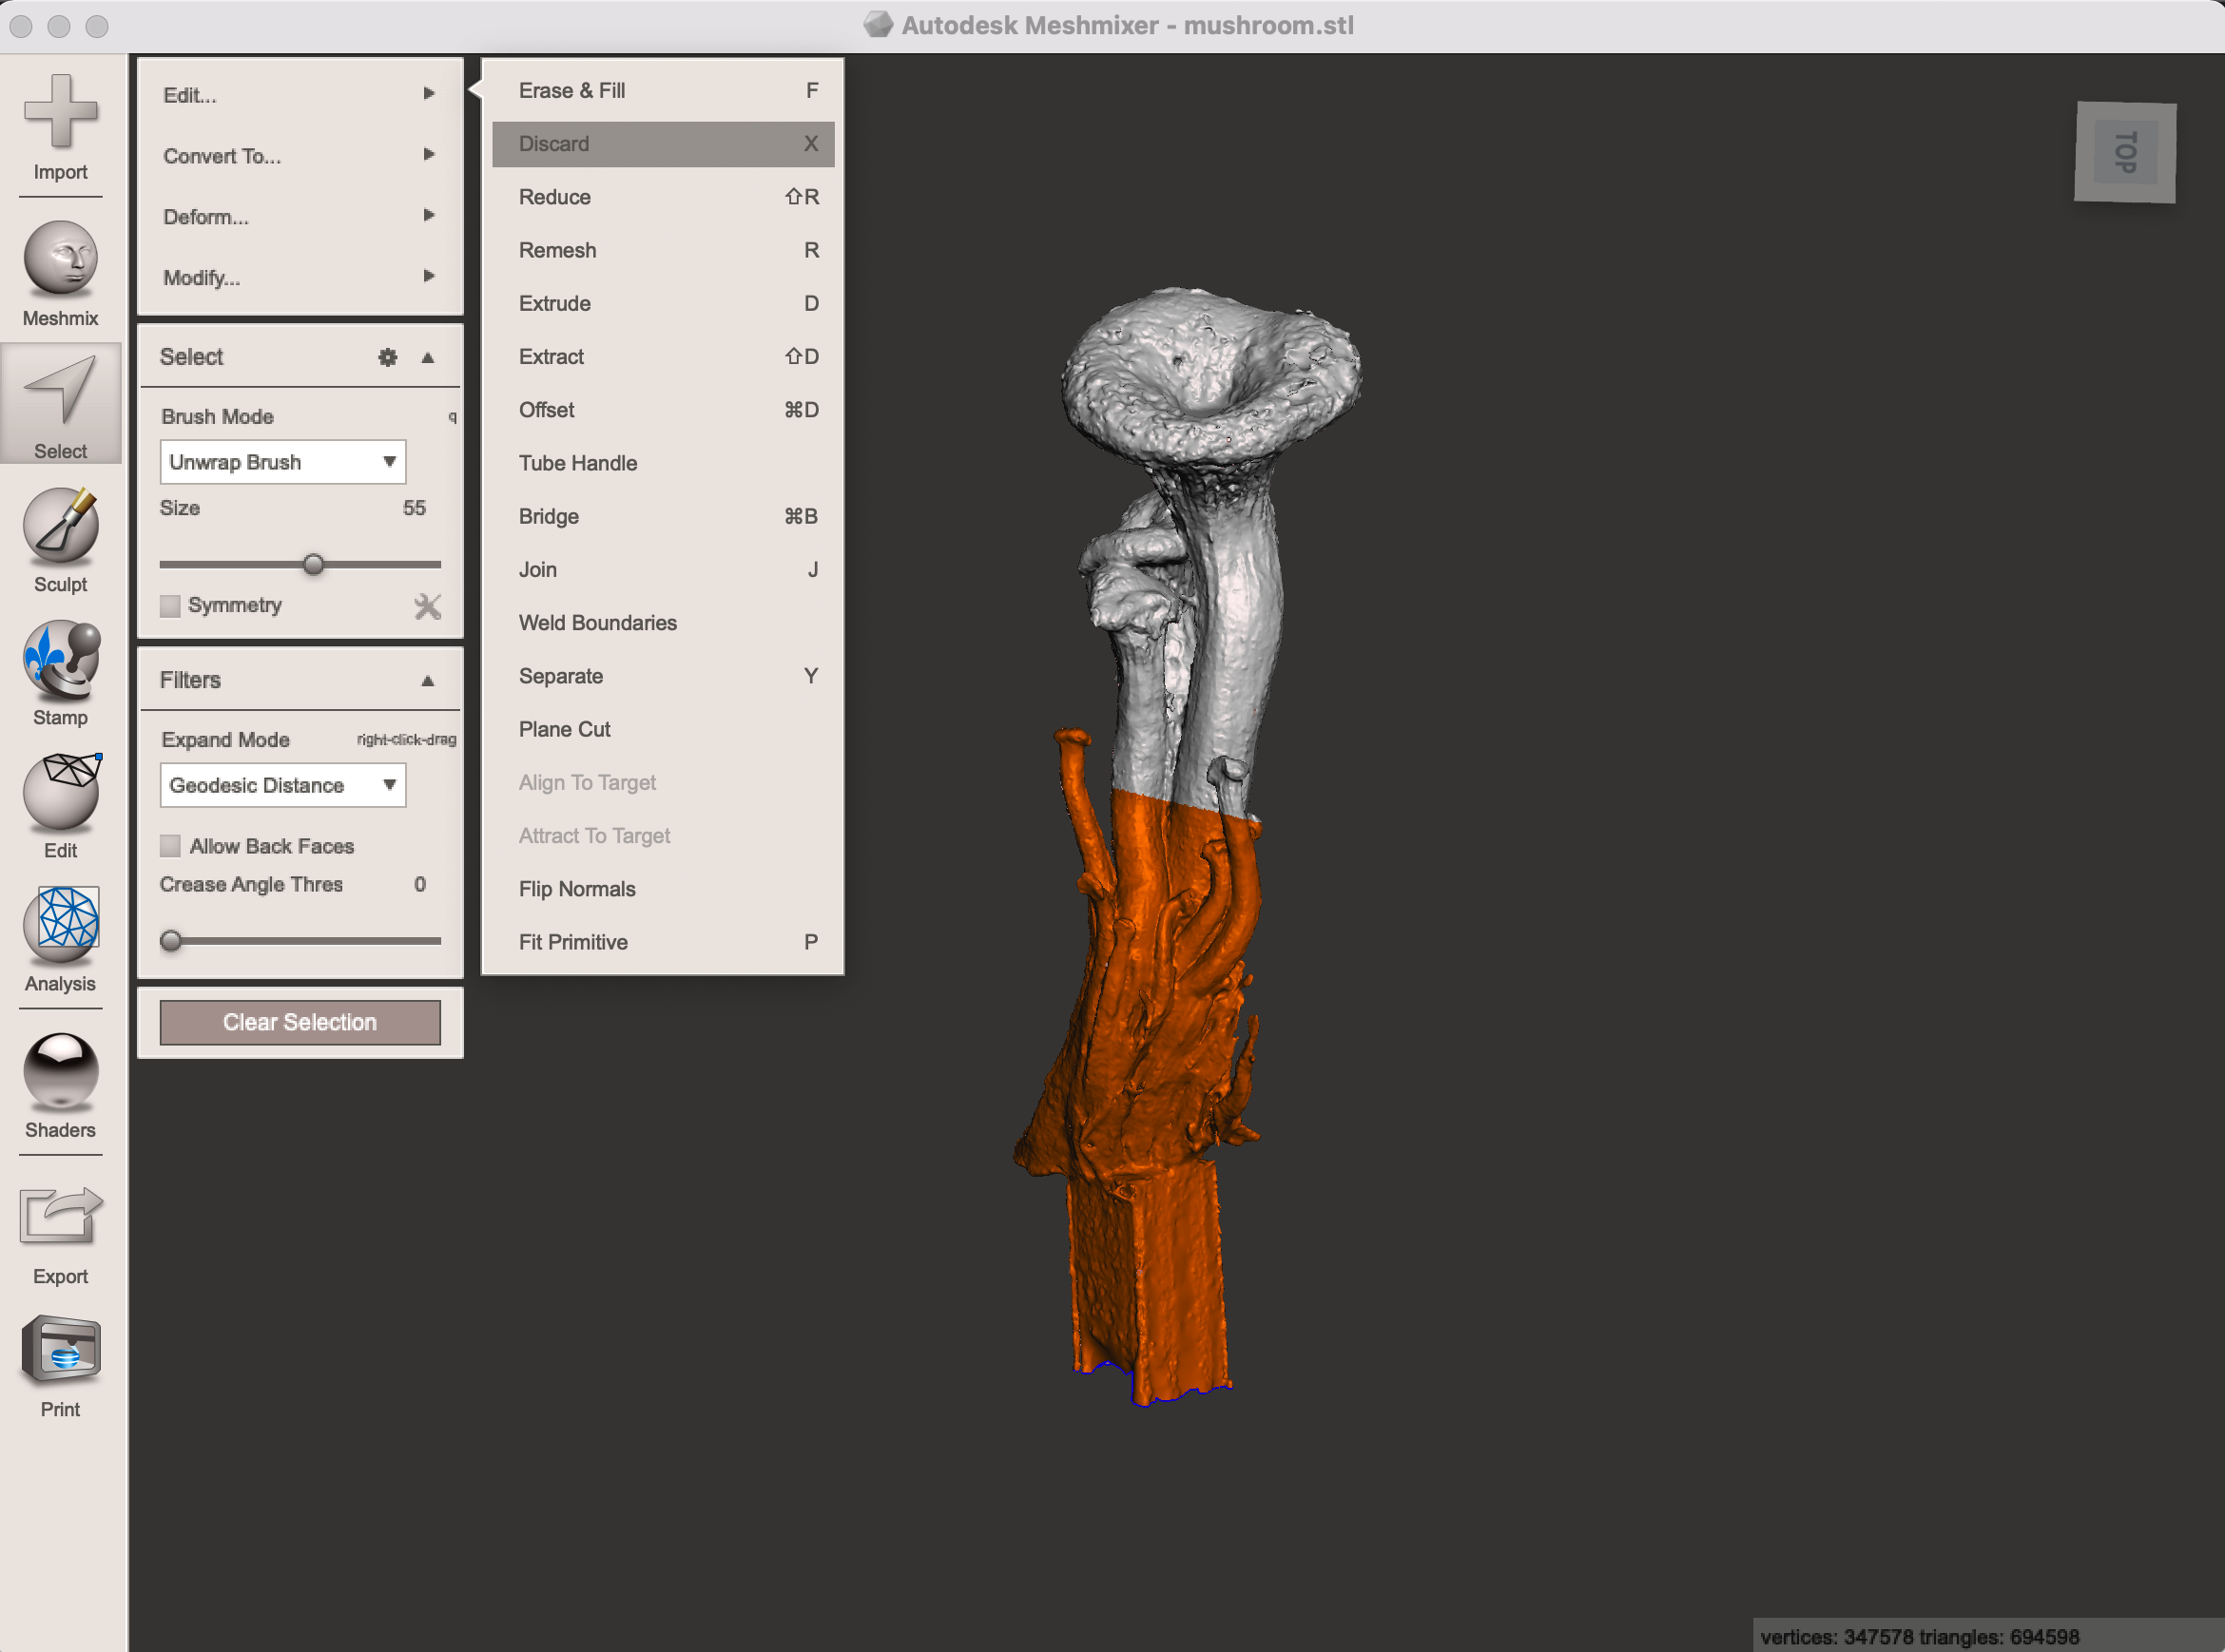Screen dimensions: 2225x1652
Task: Open the Unwrap Brush mode dropdown
Action: [282, 462]
